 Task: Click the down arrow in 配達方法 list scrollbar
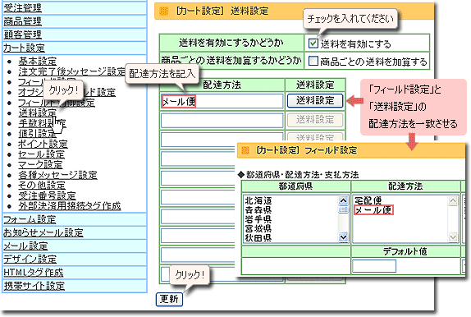[453, 237]
